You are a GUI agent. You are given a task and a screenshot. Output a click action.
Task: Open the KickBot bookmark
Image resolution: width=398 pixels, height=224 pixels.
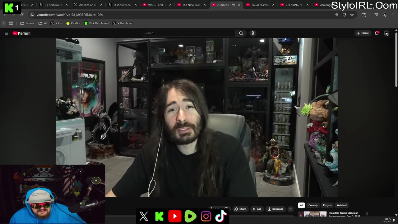point(73,23)
